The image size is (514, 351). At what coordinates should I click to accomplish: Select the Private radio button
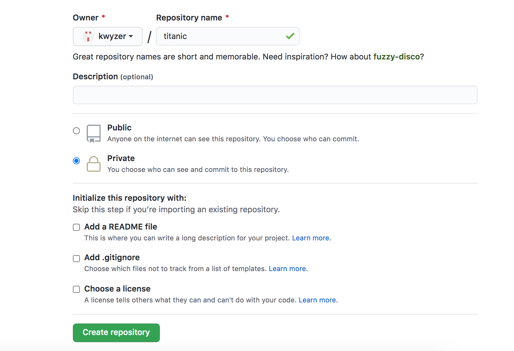(x=76, y=161)
